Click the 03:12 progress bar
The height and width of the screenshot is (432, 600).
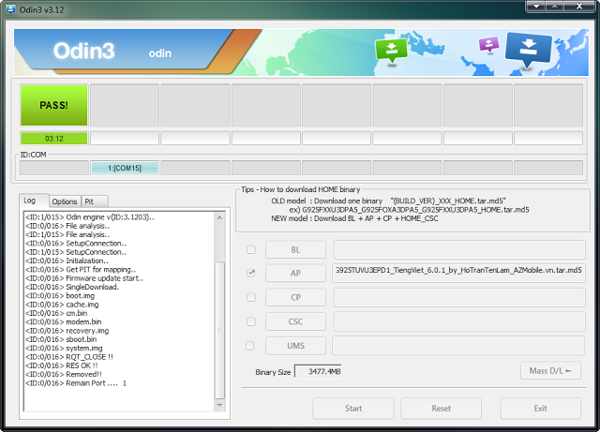point(53,138)
